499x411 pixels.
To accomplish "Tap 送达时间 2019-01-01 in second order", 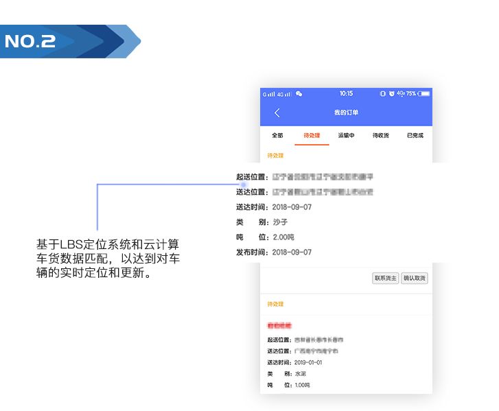I will pos(294,362).
